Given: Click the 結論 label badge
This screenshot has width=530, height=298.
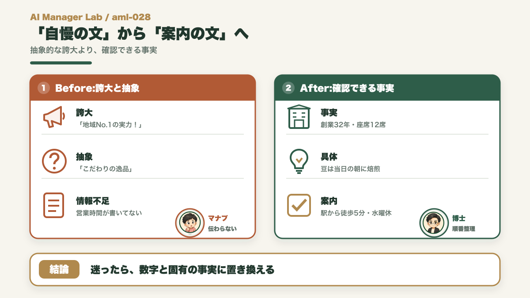Looking at the screenshot, I should pos(59,269).
